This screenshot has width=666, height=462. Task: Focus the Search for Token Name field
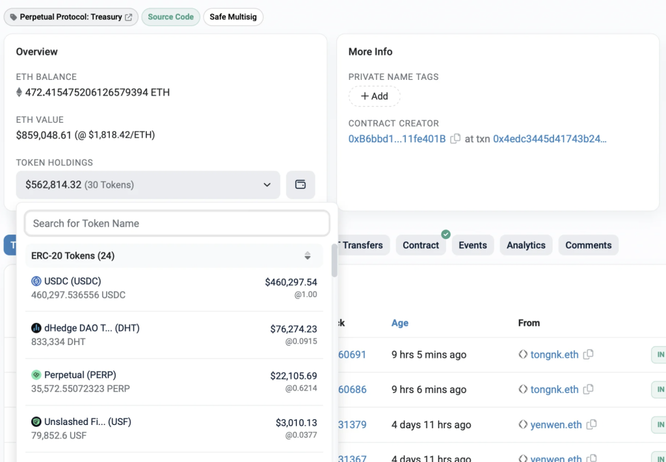click(177, 224)
